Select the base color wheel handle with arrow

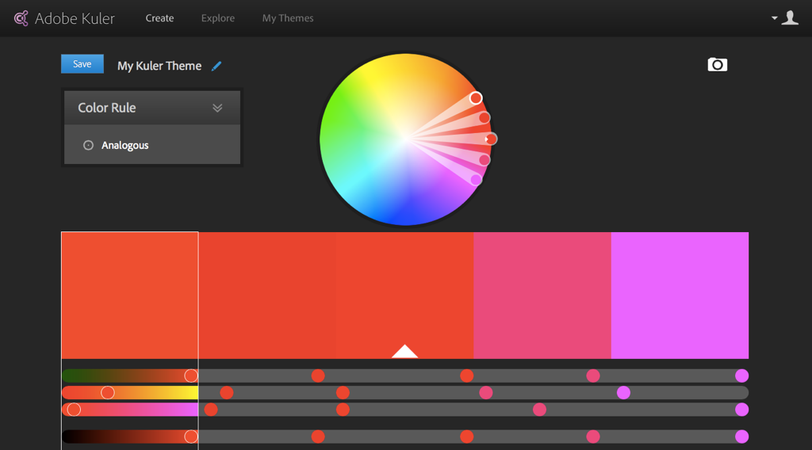click(x=491, y=139)
